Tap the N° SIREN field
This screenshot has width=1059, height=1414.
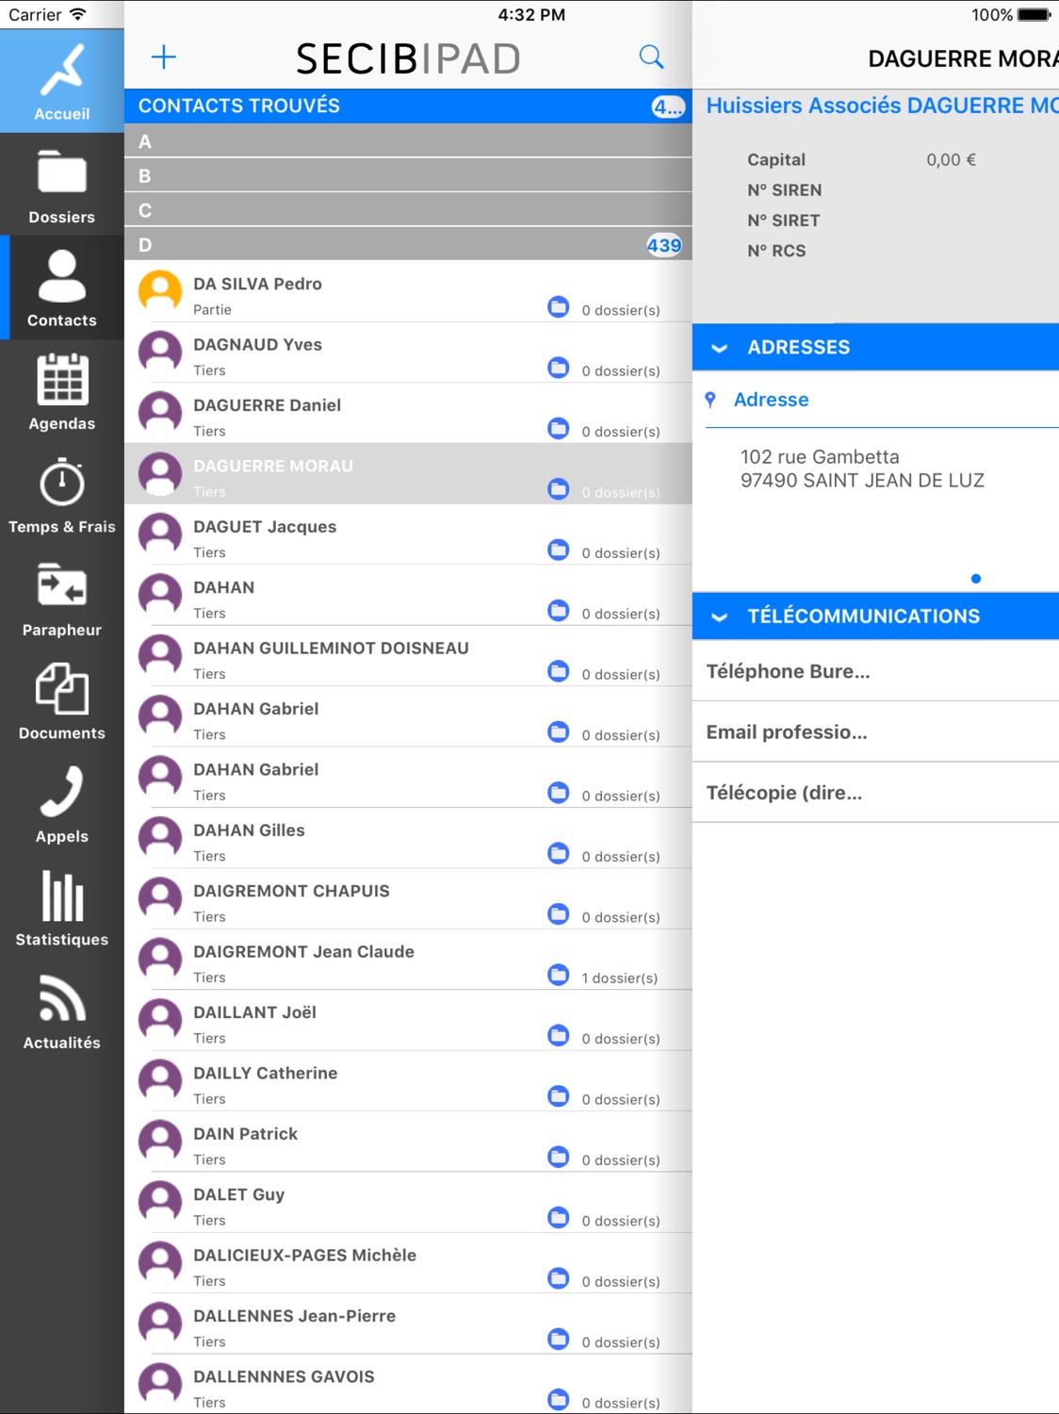(784, 190)
